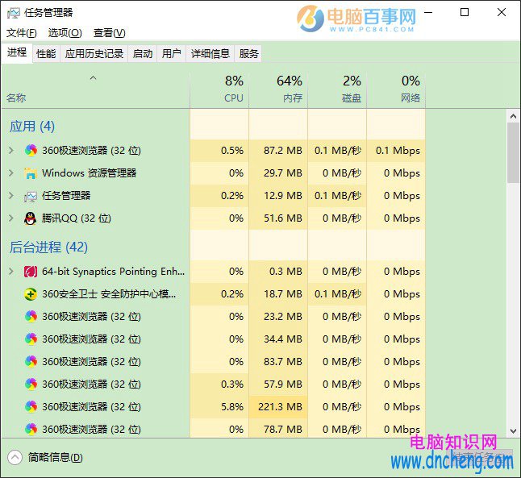Click the sort arrow above 名称 column
The height and width of the screenshot is (478, 521).
tap(93, 78)
